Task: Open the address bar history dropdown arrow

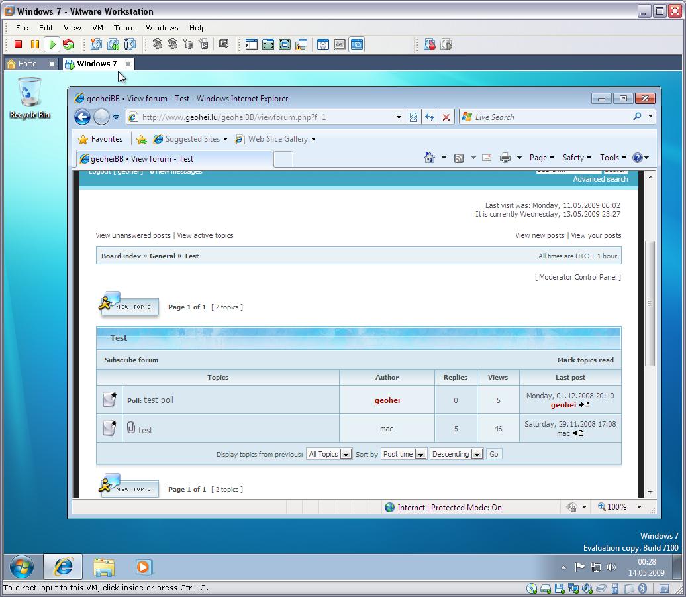Action: point(399,117)
